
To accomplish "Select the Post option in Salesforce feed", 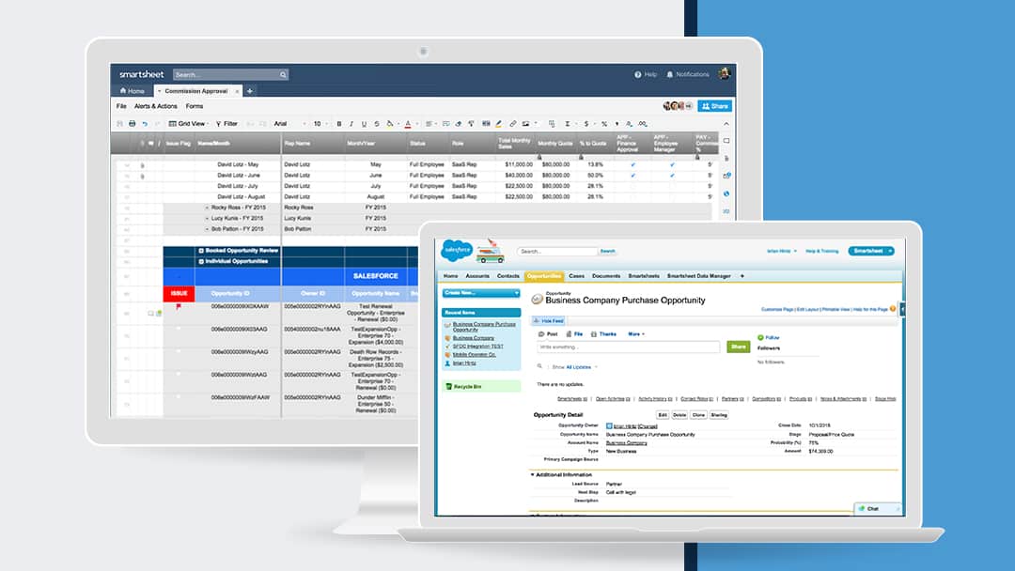I will click(548, 334).
